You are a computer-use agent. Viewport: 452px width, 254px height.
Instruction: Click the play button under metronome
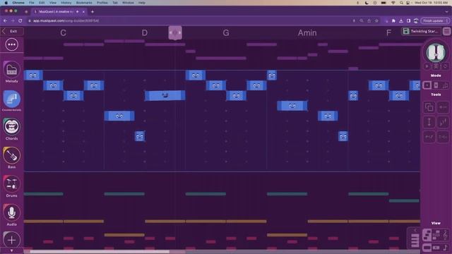point(427,66)
